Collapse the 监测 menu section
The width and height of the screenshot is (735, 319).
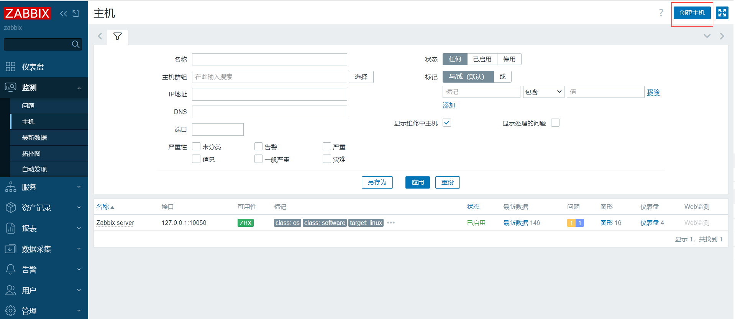[x=79, y=88]
